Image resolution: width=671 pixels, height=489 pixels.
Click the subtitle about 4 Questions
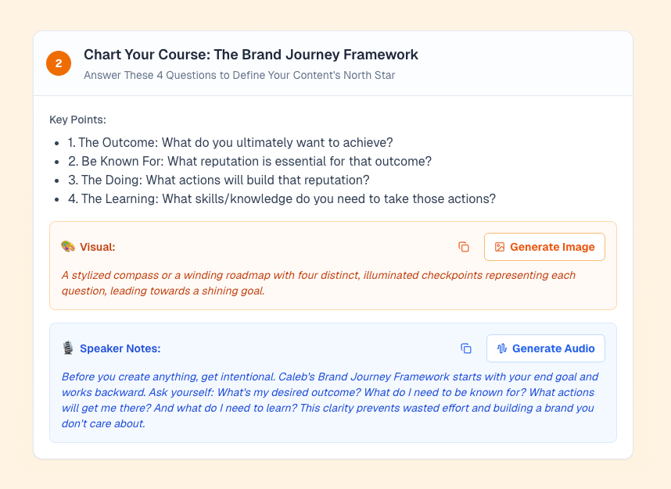[x=239, y=75]
